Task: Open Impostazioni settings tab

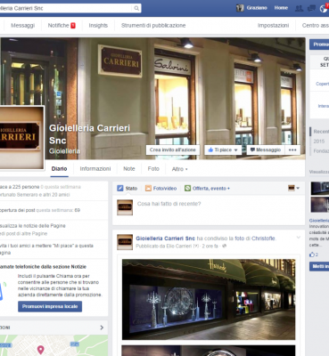Action: (273, 26)
